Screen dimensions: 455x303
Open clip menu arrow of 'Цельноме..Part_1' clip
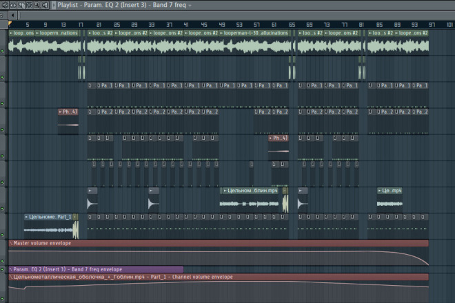pos(26,217)
